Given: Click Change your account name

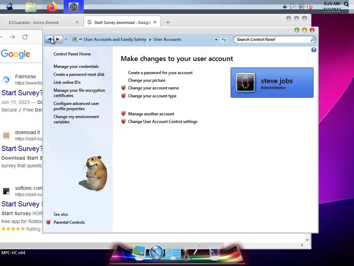Looking at the screenshot, I should pos(153,88).
